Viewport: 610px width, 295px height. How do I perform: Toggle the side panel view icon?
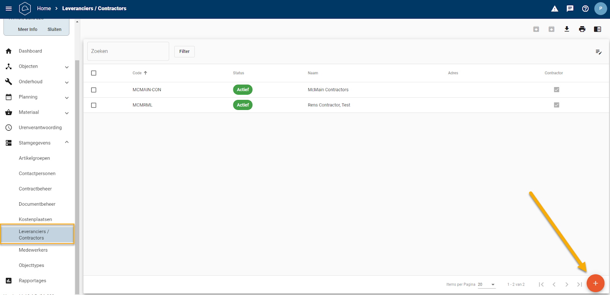597,29
